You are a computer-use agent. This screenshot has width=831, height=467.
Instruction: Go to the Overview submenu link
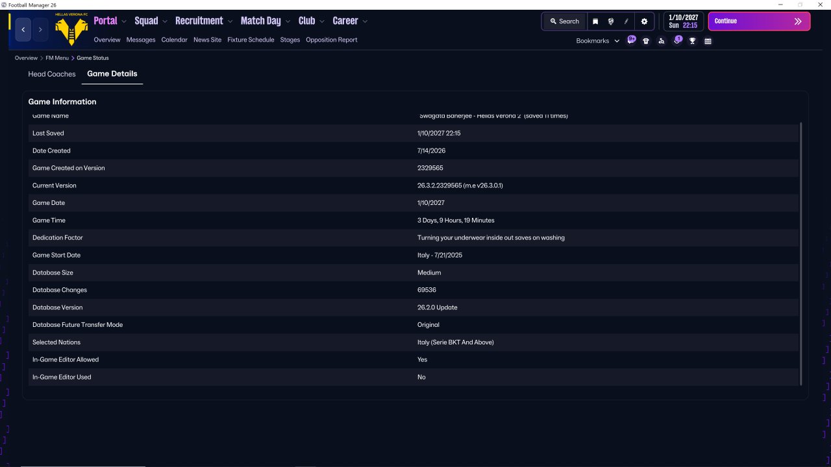[x=107, y=40]
